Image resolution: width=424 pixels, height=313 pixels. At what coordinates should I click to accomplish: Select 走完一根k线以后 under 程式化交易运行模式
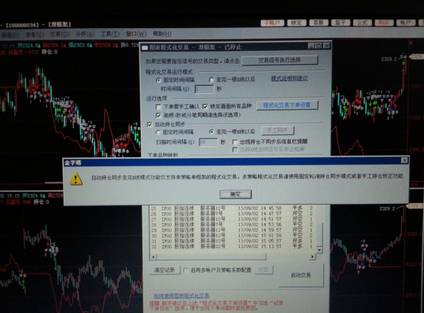click(211, 80)
